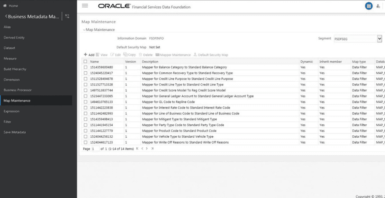Click the sidebar tree toggle icon

click(x=67, y=16)
